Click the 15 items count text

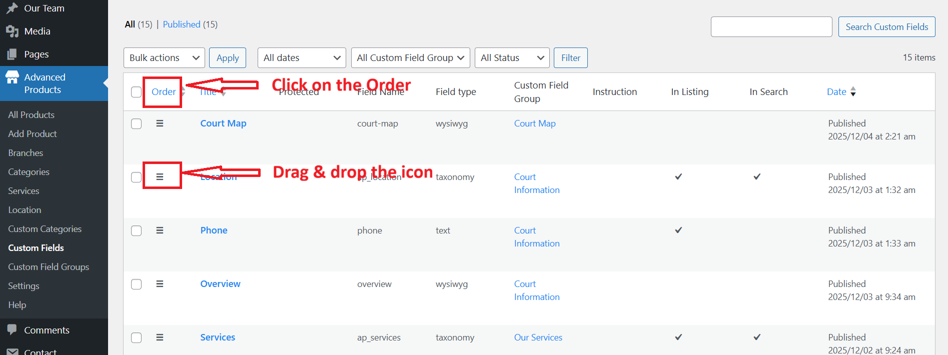point(919,57)
